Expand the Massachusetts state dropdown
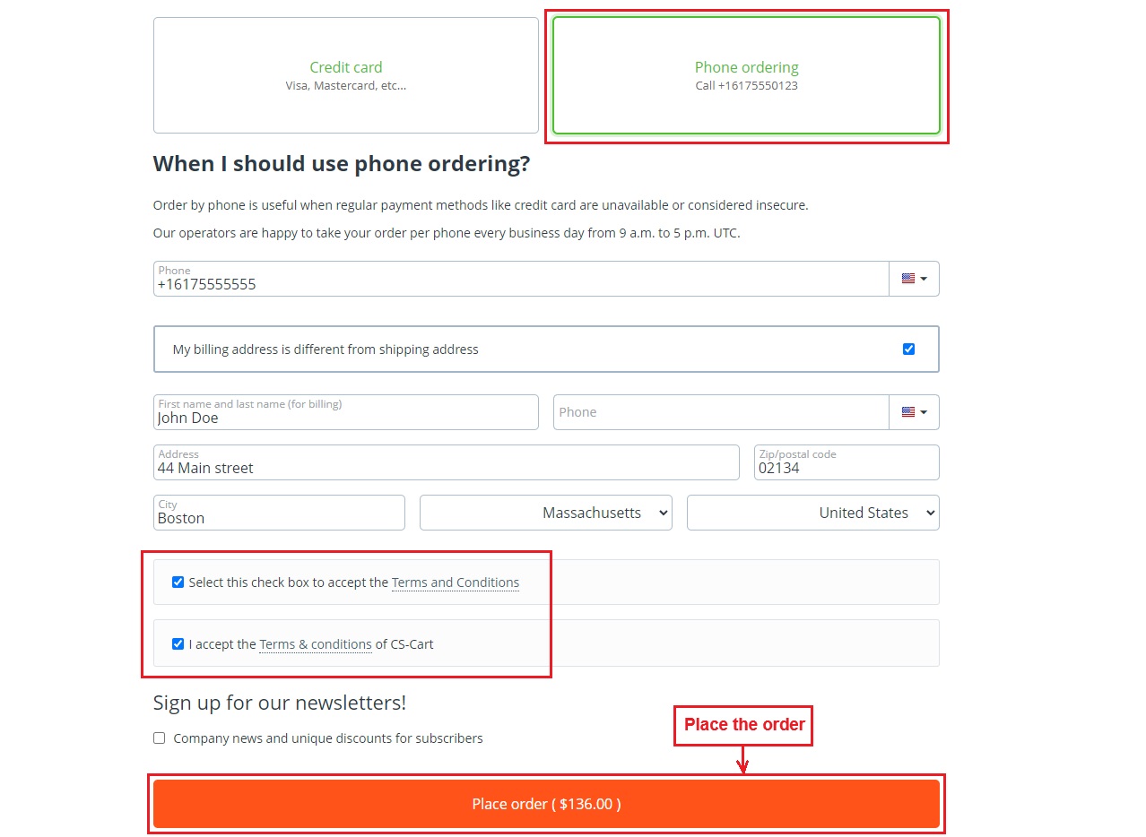 click(546, 513)
